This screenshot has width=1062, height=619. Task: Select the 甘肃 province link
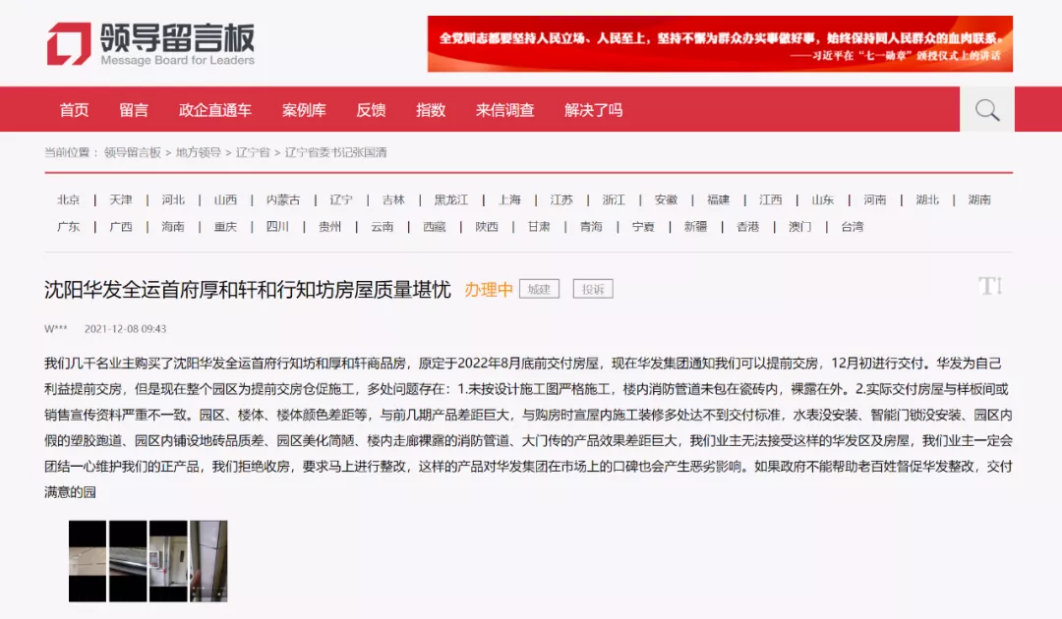539,227
